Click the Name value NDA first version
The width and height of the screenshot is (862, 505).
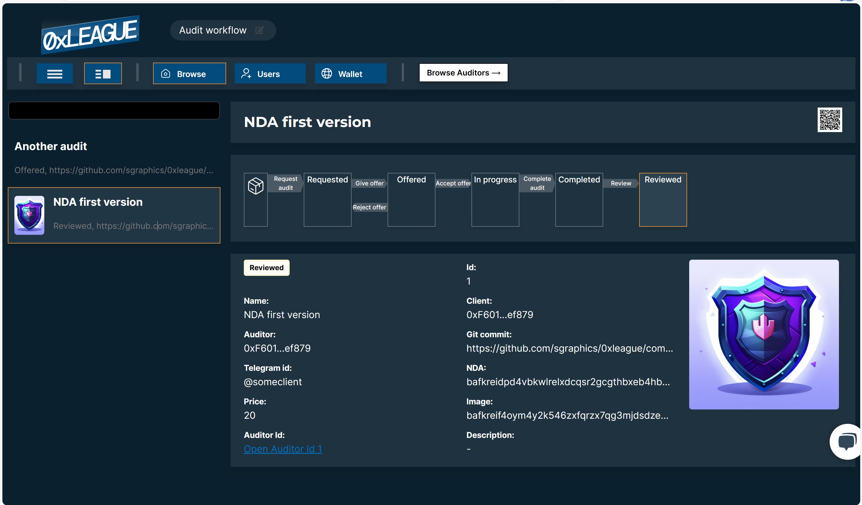point(282,315)
